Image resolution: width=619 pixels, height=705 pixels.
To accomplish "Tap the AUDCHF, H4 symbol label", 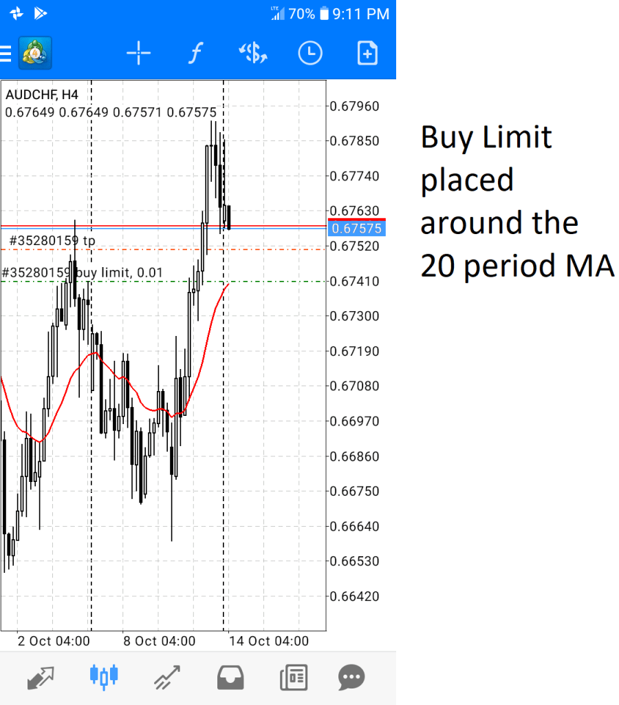I will click(42, 95).
